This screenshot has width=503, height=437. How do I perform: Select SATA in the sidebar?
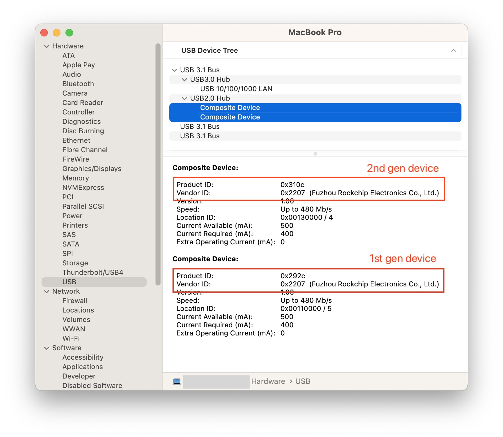(71, 244)
